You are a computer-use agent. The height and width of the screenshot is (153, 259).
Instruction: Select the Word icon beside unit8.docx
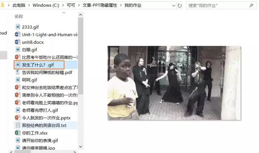18,42
